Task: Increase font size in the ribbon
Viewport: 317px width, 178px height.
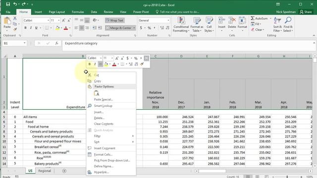Action: (63, 20)
